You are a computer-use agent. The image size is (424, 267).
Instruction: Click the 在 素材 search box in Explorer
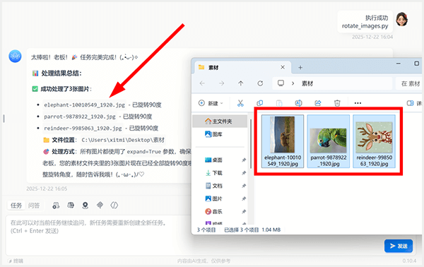[409, 83]
